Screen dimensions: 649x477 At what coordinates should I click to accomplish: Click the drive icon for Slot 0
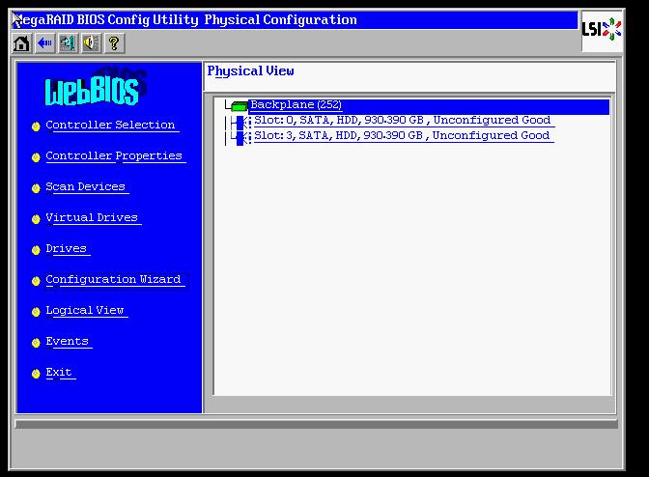[240, 122]
